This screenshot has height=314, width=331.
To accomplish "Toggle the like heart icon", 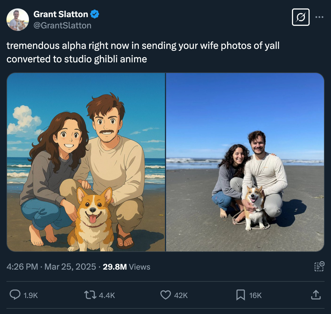I will pyautogui.click(x=165, y=295).
